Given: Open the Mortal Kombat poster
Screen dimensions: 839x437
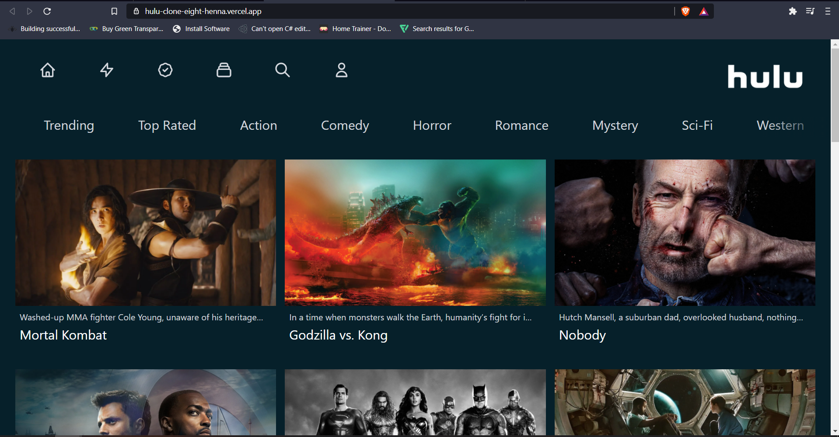Looking at the screenshot, I should coord(146,232).
